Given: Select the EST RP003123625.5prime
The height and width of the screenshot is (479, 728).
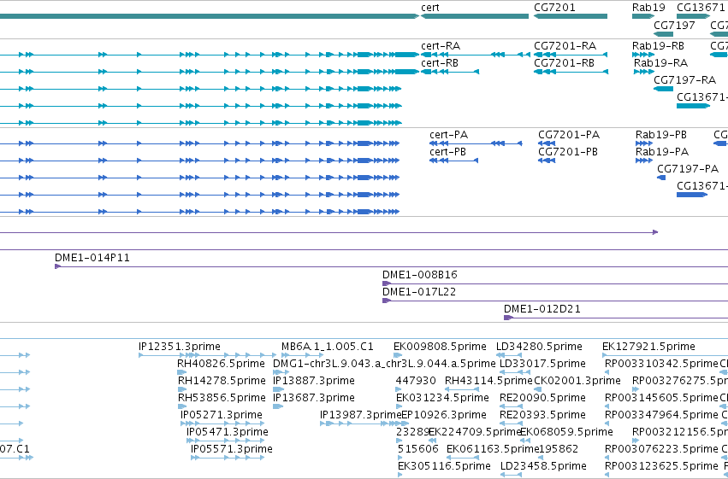Looking at the screenshot, I should (661, 466).
